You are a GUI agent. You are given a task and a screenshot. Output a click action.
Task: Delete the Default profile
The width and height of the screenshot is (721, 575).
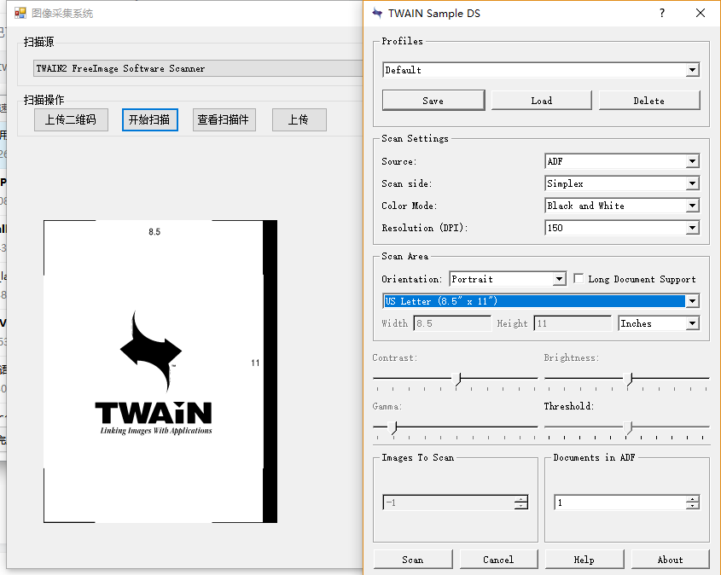649,100
